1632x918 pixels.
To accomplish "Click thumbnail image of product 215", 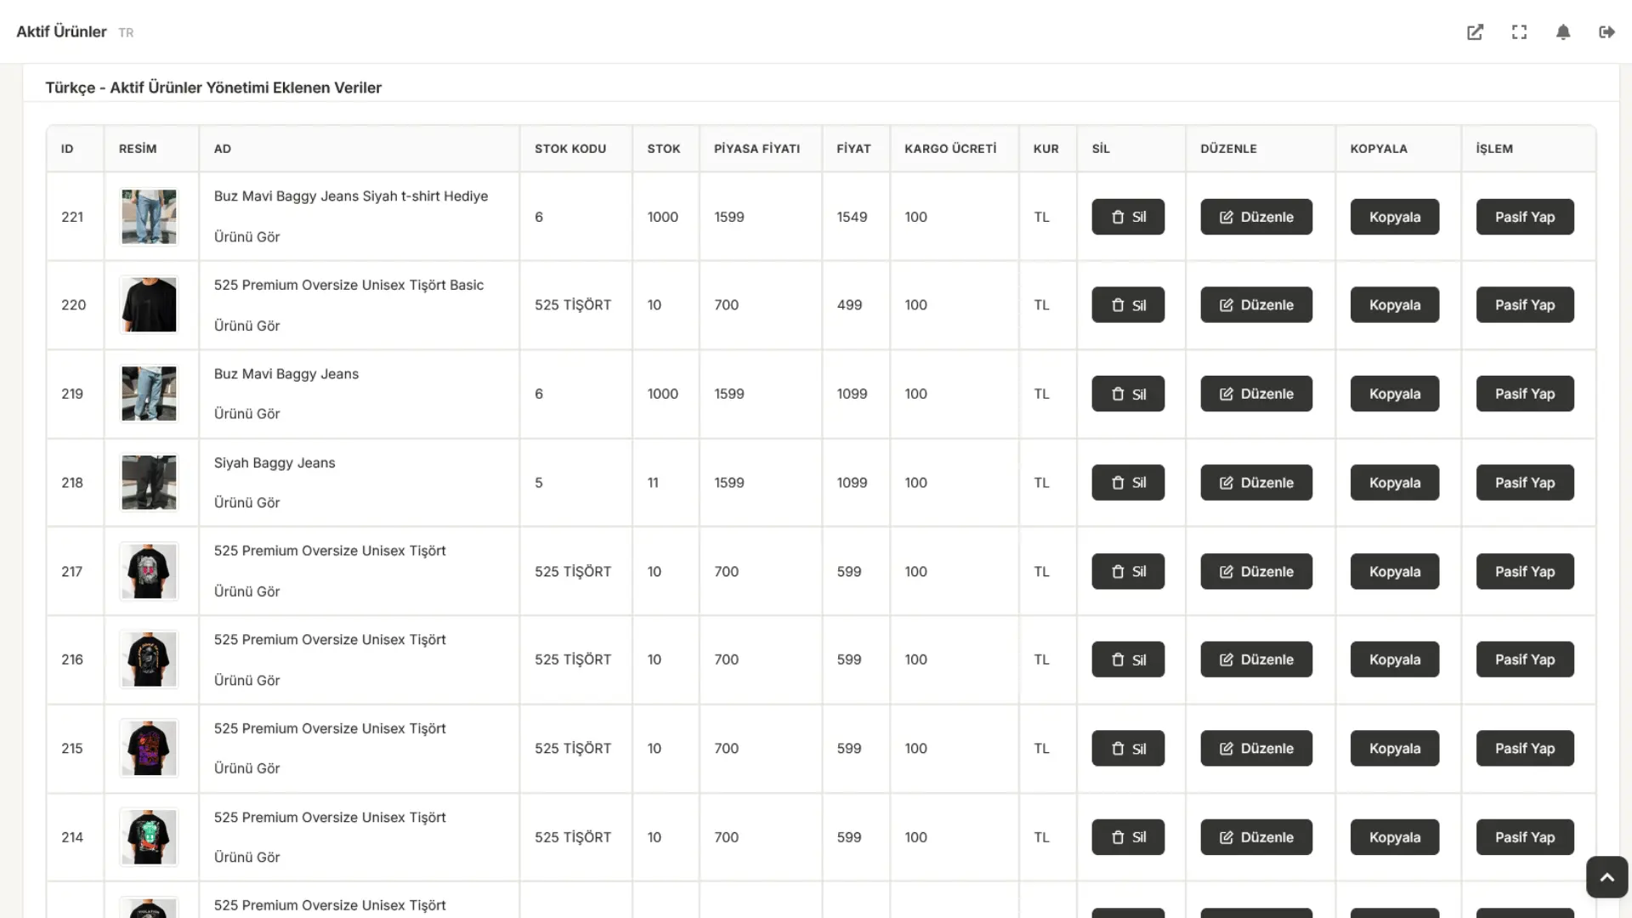I will click(149, 749).
